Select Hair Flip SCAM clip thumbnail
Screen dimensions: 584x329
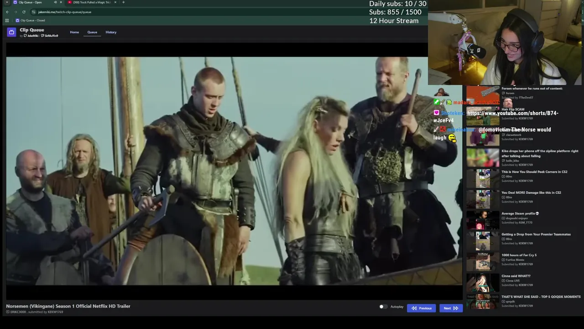point(483,116)
